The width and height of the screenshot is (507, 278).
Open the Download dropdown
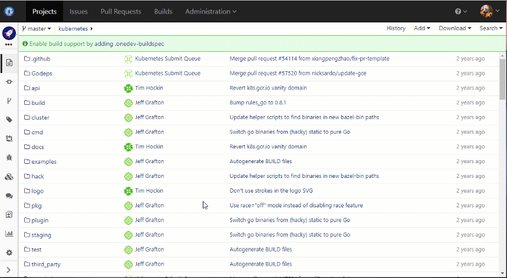tap(455, 28)
